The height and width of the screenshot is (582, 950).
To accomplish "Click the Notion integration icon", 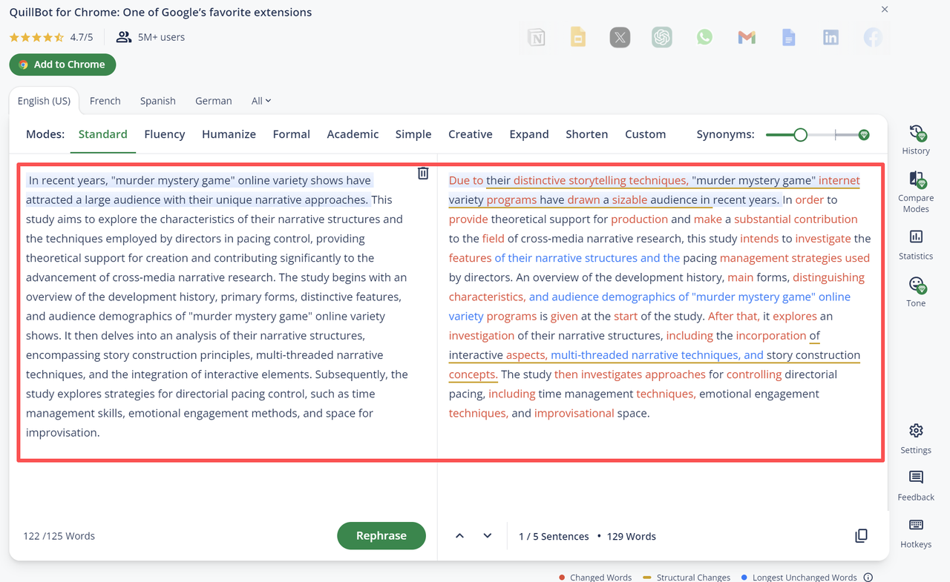I will [536, 37].
